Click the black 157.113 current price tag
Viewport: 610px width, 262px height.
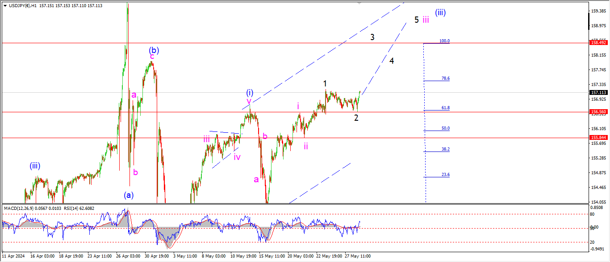pos(598,93)
